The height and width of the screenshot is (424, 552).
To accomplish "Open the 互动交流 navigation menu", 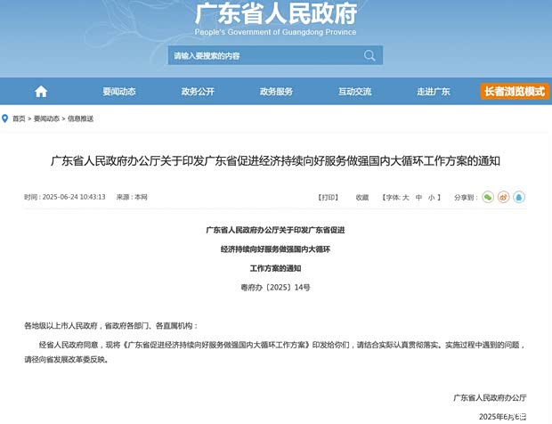I will [354, 92].
